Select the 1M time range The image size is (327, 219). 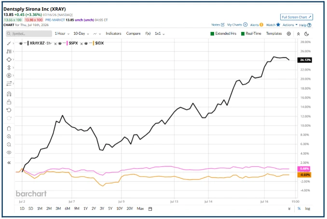40,208
